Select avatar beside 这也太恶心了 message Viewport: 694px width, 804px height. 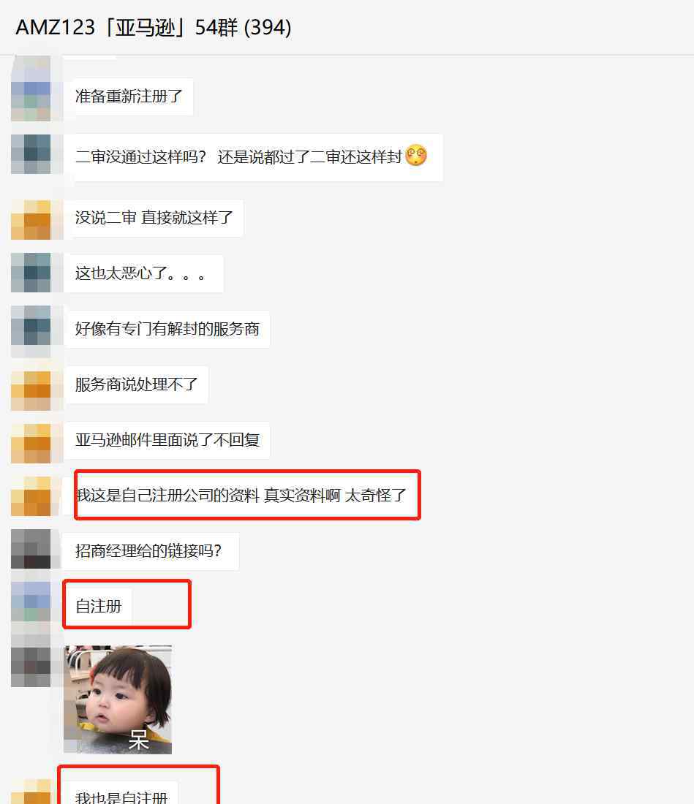click(x=31, y=273)
